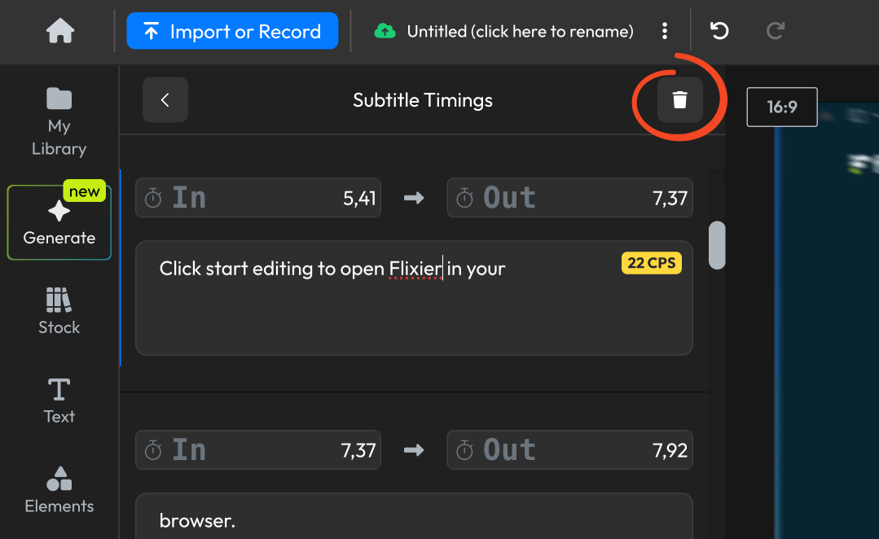The width and height of the screenshot is (879, 539).
Task: Undo the last action
Action: (719, 32)
